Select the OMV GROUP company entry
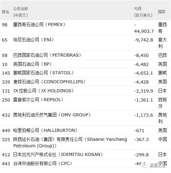 click(52, 115)
